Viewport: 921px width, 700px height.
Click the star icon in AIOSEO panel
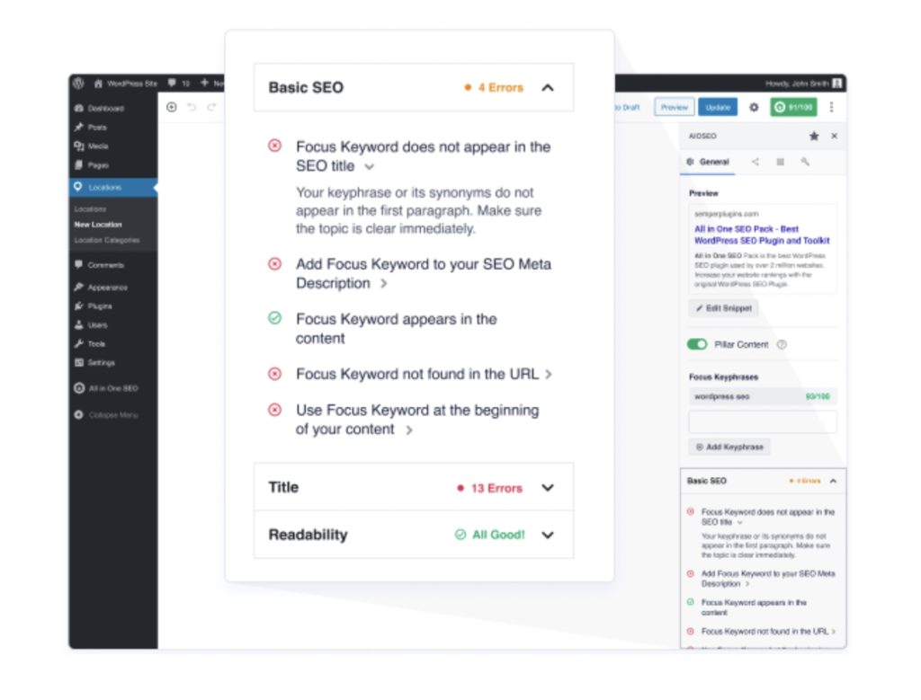pyautogui.click(x=814, y=136)
